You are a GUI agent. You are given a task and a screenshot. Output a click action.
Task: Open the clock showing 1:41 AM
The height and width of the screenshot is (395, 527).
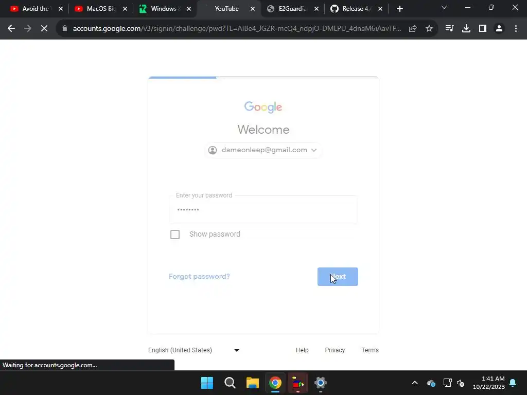point(489,383)
